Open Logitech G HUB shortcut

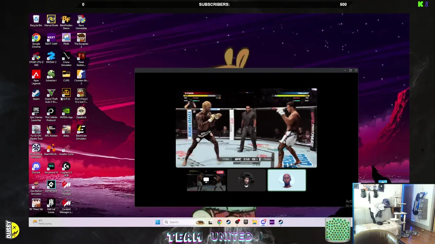tap(66, 169)
